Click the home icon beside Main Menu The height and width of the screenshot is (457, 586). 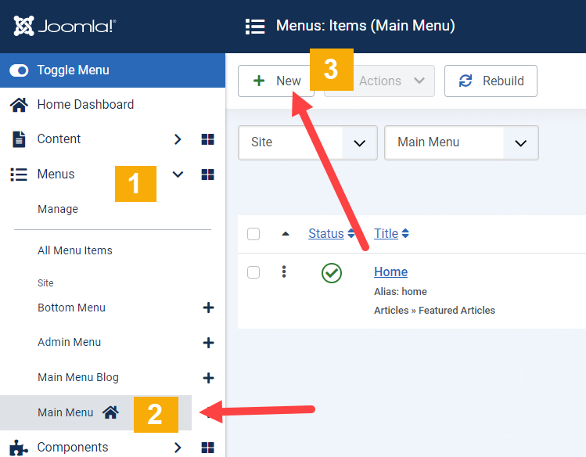click(110, 412)
